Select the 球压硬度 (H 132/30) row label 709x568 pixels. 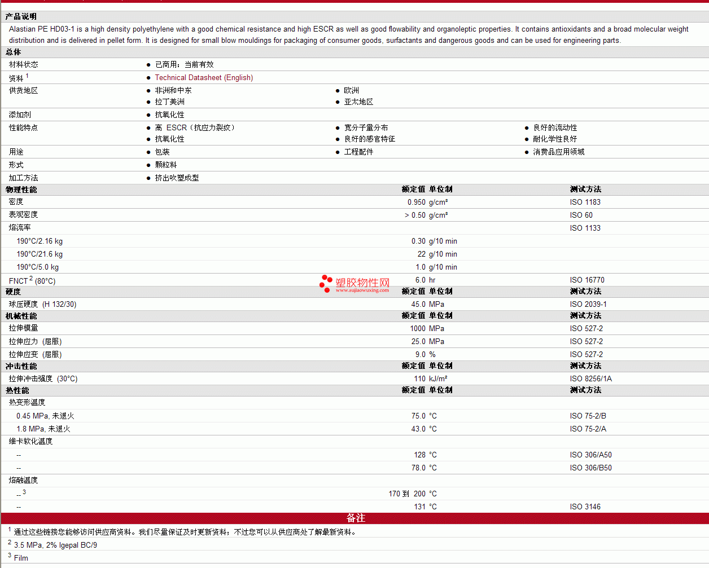point(43,305)
